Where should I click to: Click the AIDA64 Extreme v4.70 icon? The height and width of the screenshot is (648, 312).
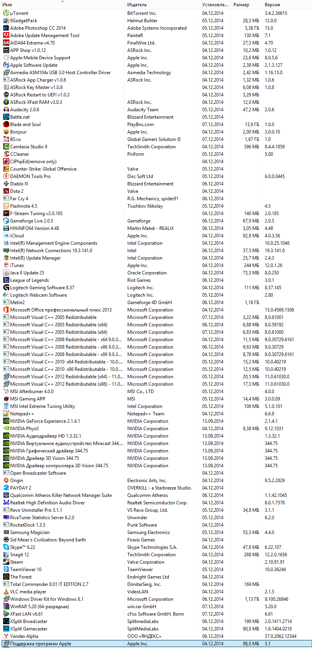tap(6, 43)
